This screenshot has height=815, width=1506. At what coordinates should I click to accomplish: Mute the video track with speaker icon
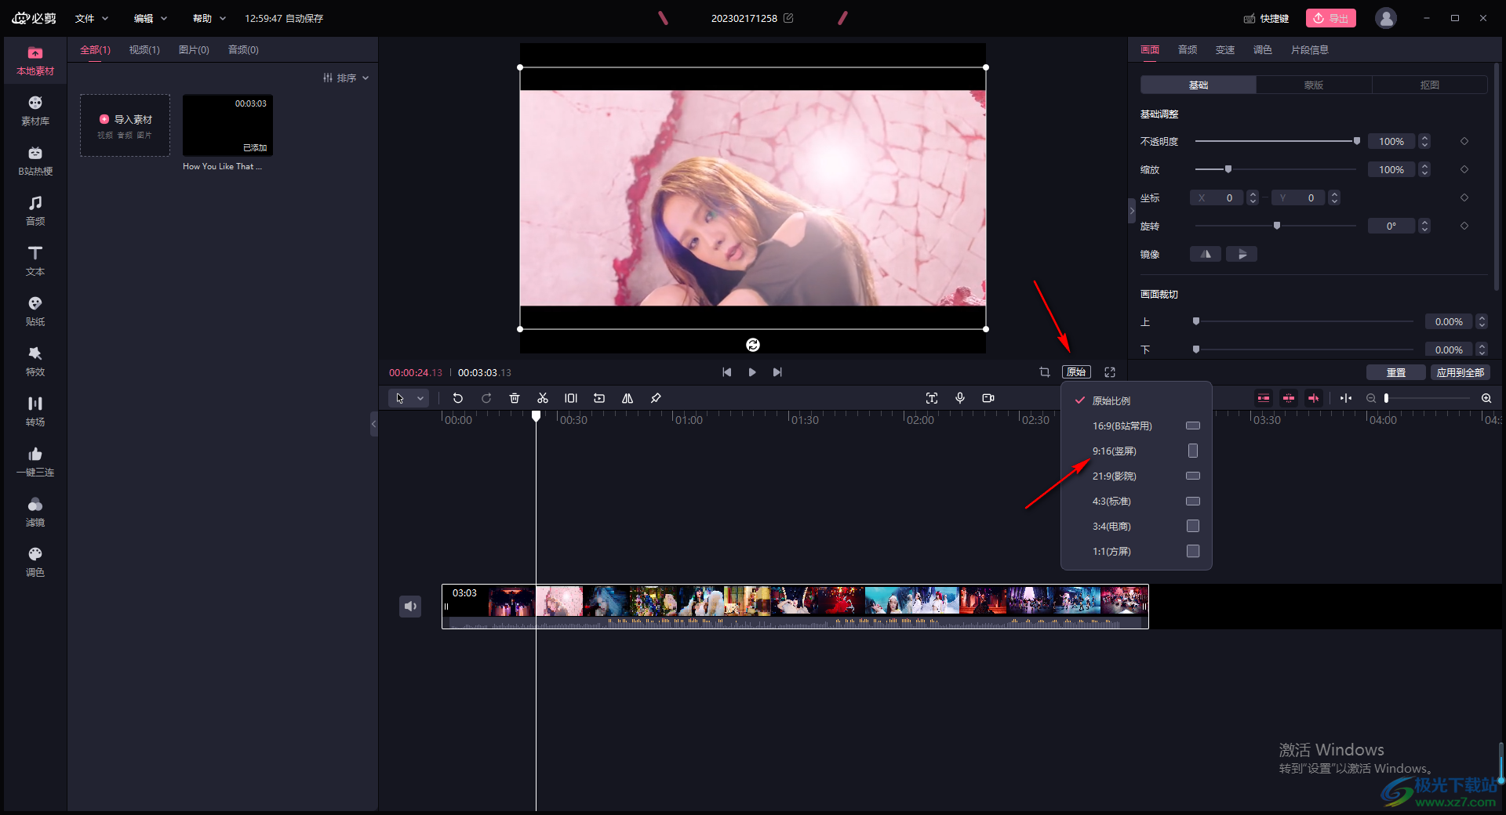coord(410,606)
